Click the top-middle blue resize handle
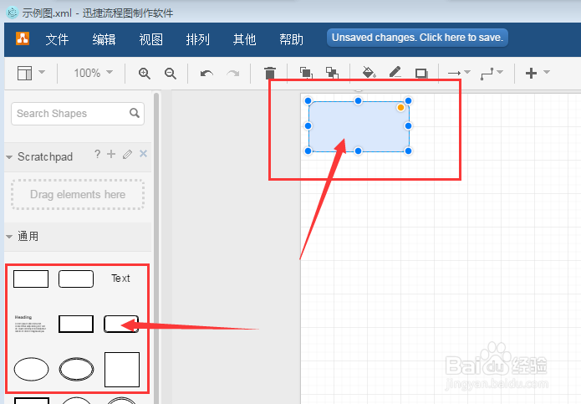The width and height of the screenshot is (581, 404). [358, 101]
